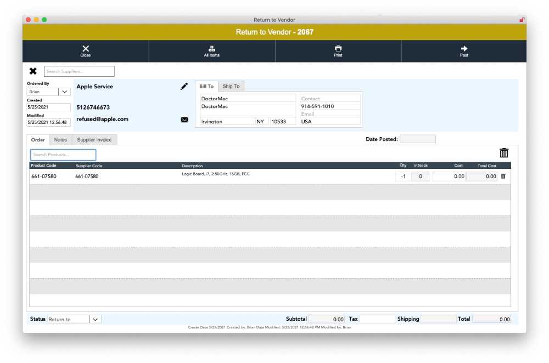549x363 pixels.
Task: Open the Status dropdown arrow
Action: pyautogui.click(x=95, y=319)
